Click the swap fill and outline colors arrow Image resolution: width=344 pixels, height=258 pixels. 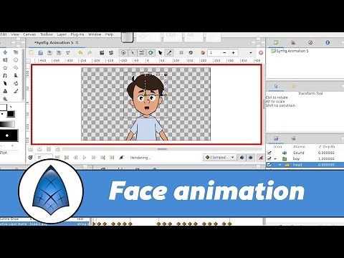pos(11,107)
